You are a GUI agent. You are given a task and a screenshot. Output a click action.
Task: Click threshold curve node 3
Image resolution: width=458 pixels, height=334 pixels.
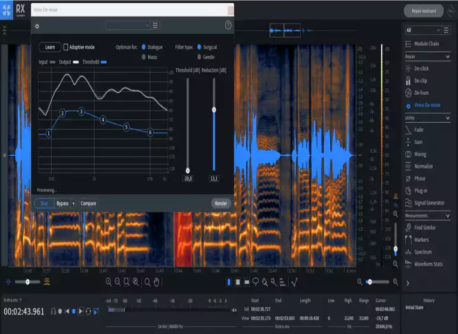tap(81, 112)
